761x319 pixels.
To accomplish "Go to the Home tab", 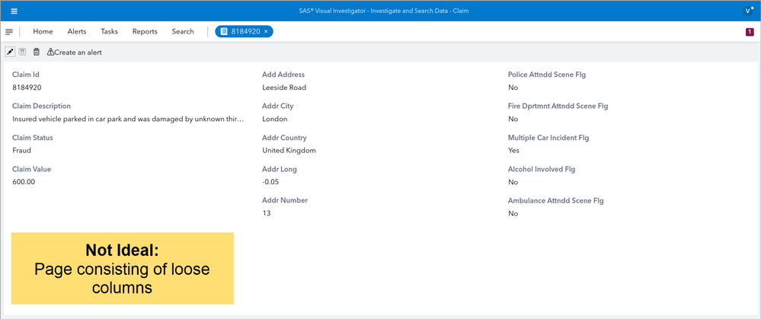I will (43, 32).
